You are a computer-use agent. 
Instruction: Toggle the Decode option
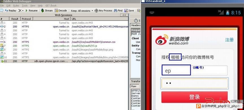coord(61,10)
